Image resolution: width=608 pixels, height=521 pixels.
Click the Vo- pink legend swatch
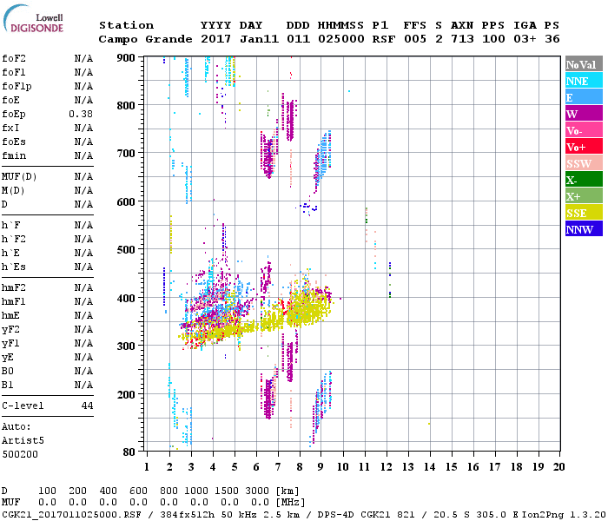[x=581, y=130]
